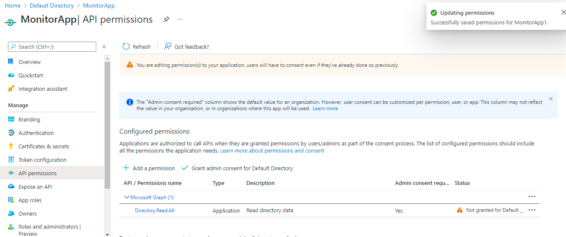Click the Overview sidebar icon
The width and height of the screenshot is (566, 237).
pyautogui.click(x=11, y=62)
